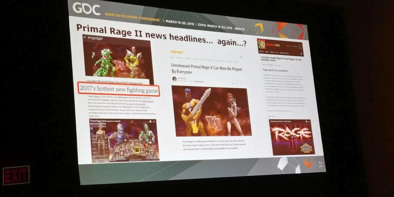Open the Engadget hamburger menu icon
394x197 pixels.
[84, 38]
